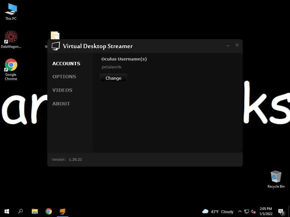Click the Virtual Desktop Streamer taskbar icon

63,211
